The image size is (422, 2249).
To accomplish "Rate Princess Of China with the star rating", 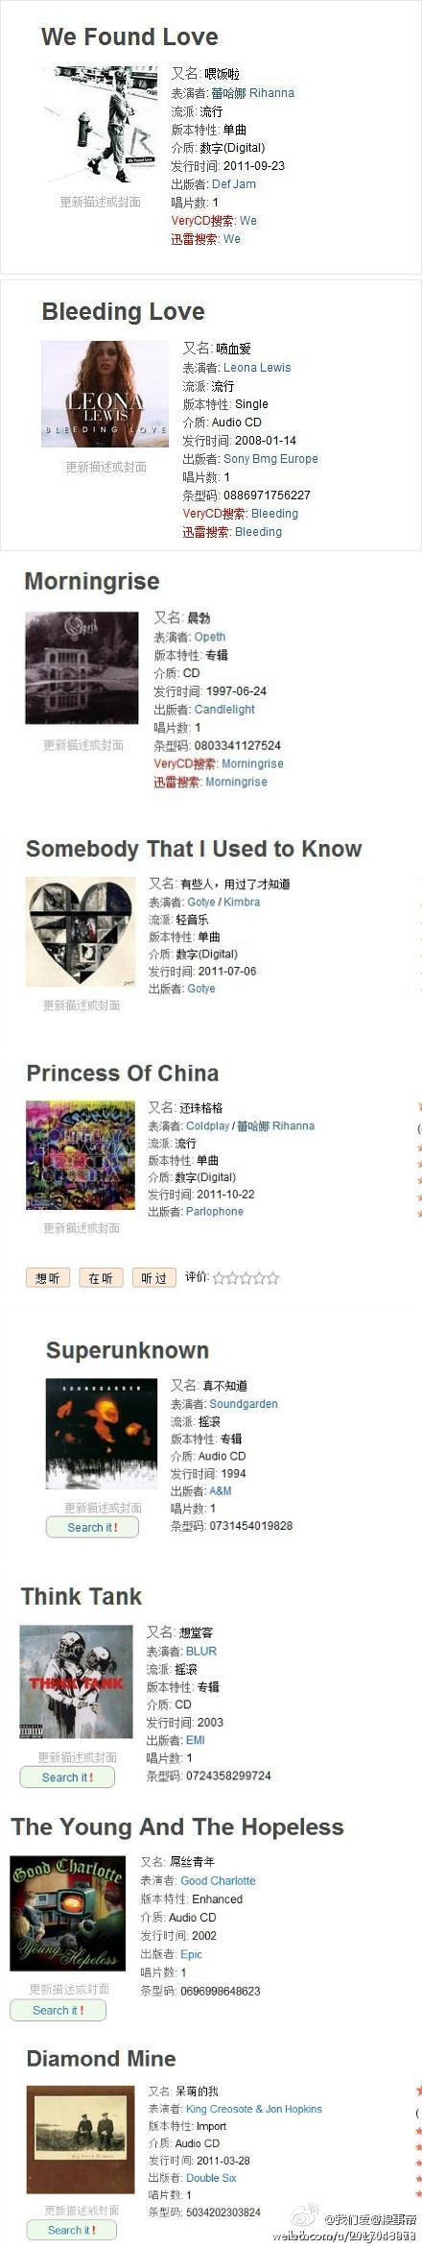I will pyautogui.click(x=246, y=1277).
